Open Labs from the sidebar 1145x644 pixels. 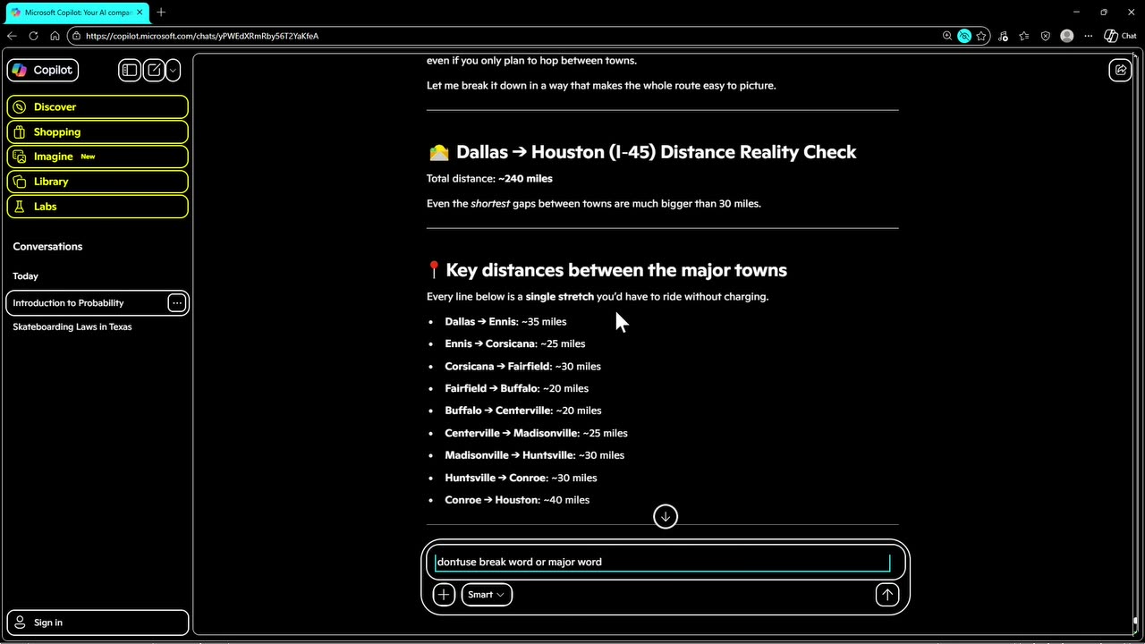click(98, 207)
